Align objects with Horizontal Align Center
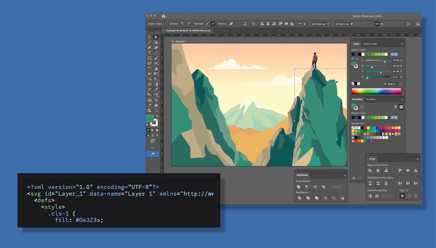The width and height of the screenshot is (436, 248). click(x=378, y=171)
